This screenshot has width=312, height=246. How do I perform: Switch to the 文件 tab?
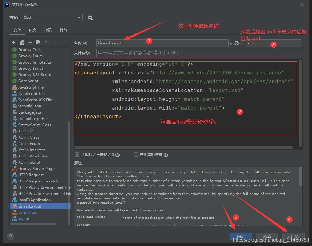17,30
